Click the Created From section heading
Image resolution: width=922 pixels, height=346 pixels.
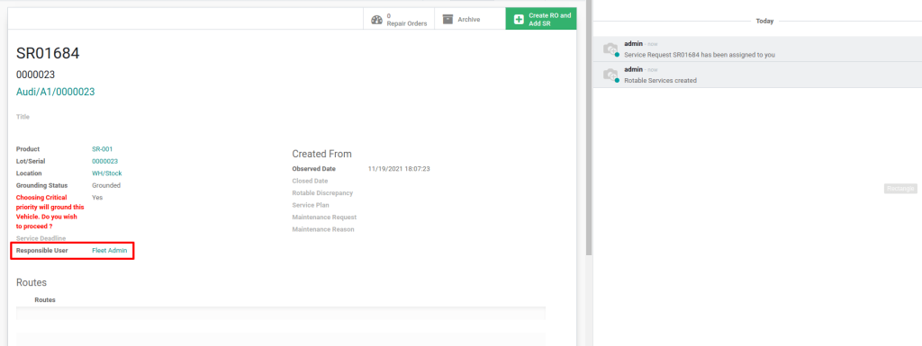coord(321,154)
